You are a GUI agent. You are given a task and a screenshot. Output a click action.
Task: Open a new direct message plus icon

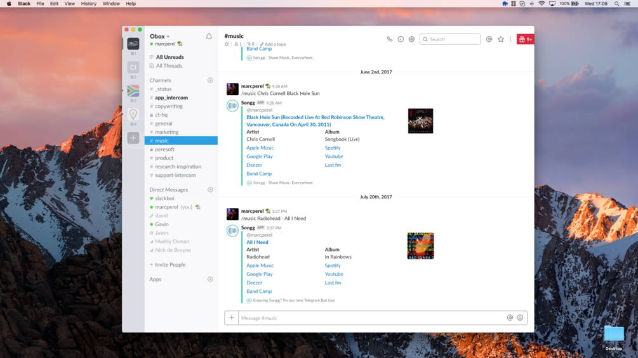[x=210, y=189]
